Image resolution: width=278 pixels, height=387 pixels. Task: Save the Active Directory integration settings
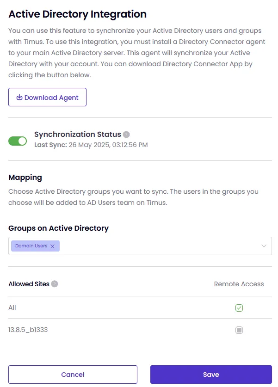click(211, 375)
